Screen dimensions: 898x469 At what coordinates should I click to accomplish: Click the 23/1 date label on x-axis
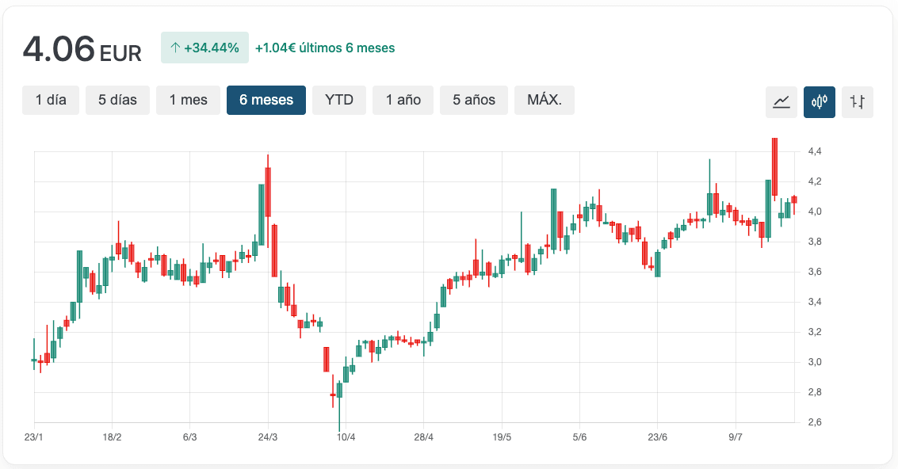(x=34, y=437)
